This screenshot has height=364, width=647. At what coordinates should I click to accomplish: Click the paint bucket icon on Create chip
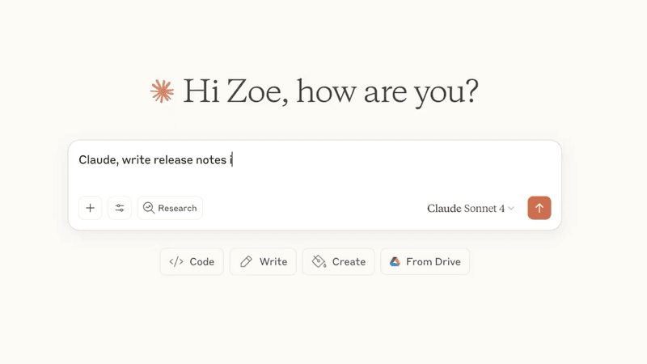319,261
